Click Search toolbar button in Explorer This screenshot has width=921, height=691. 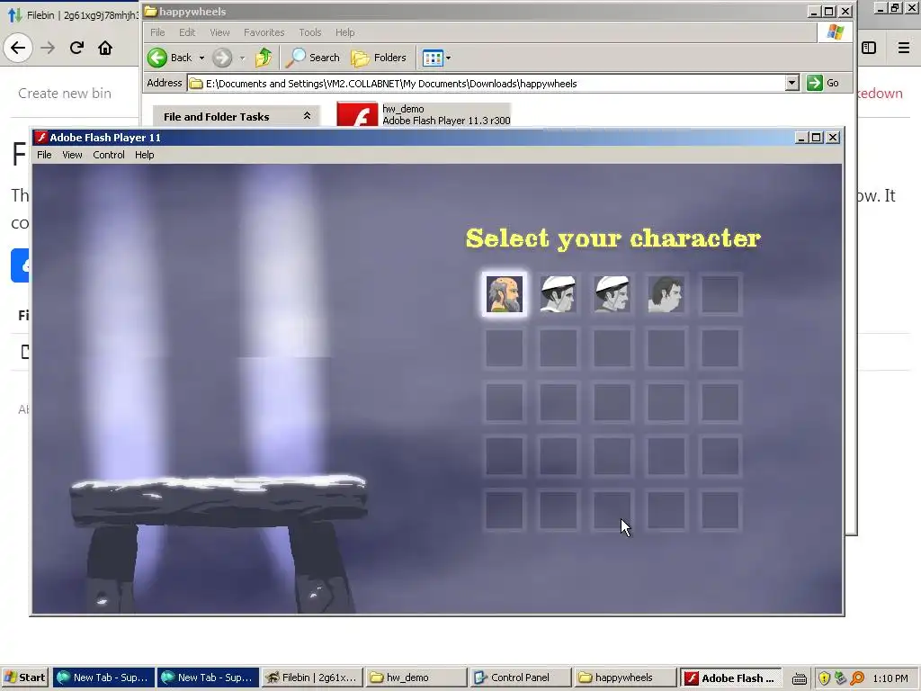pyautogui.click(x=312, y=58)
